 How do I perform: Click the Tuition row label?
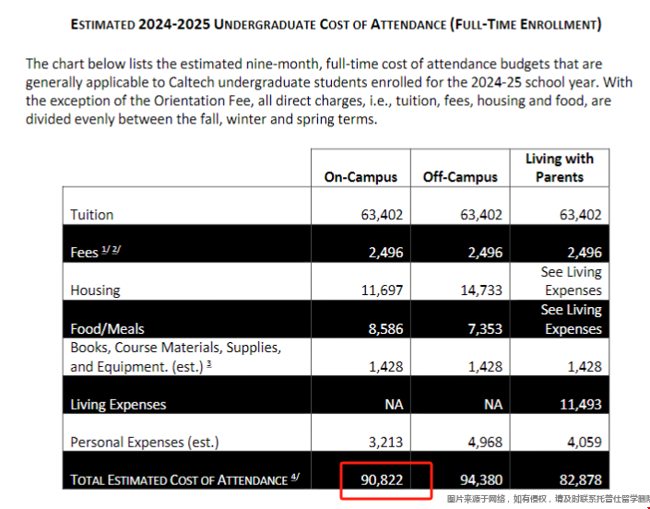(91, 215)
